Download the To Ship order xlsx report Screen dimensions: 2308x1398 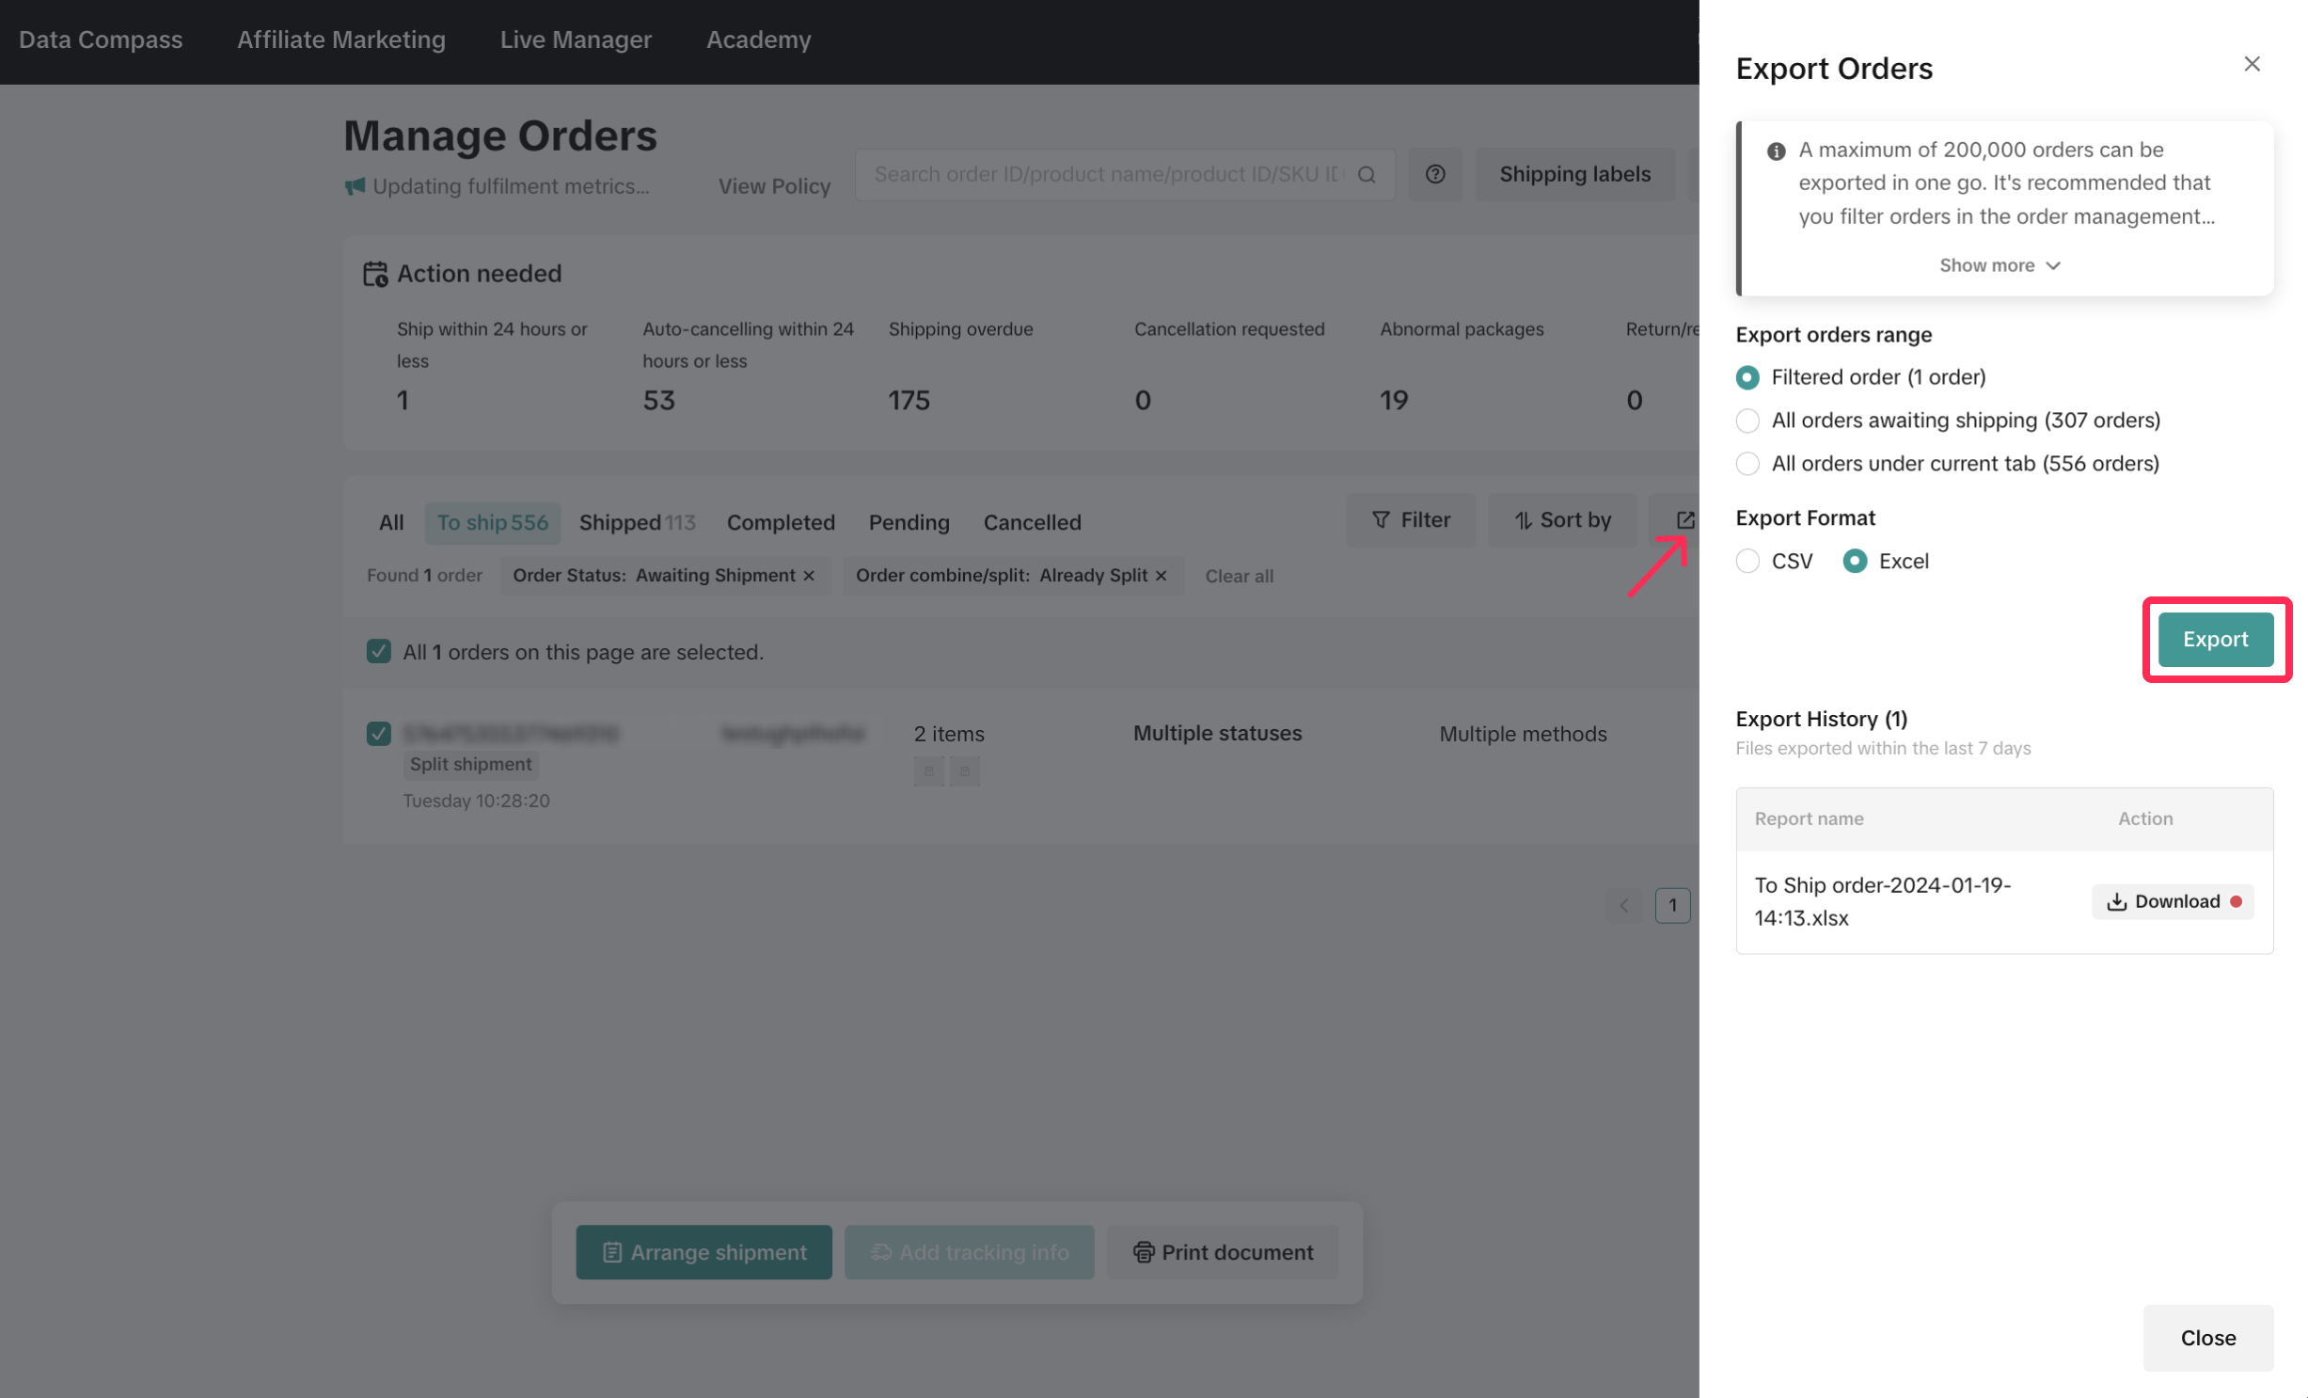[x=2172, y=901]
